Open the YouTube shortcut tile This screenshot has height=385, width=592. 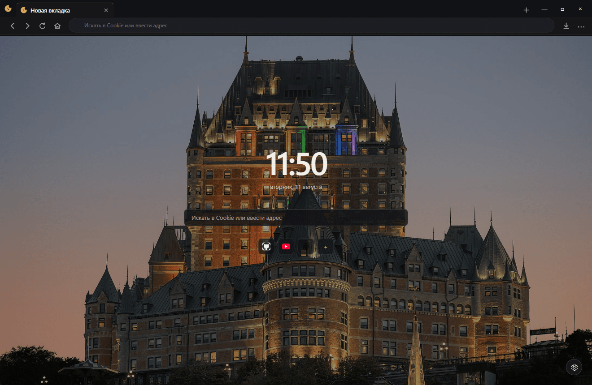(x=286, y=246)
